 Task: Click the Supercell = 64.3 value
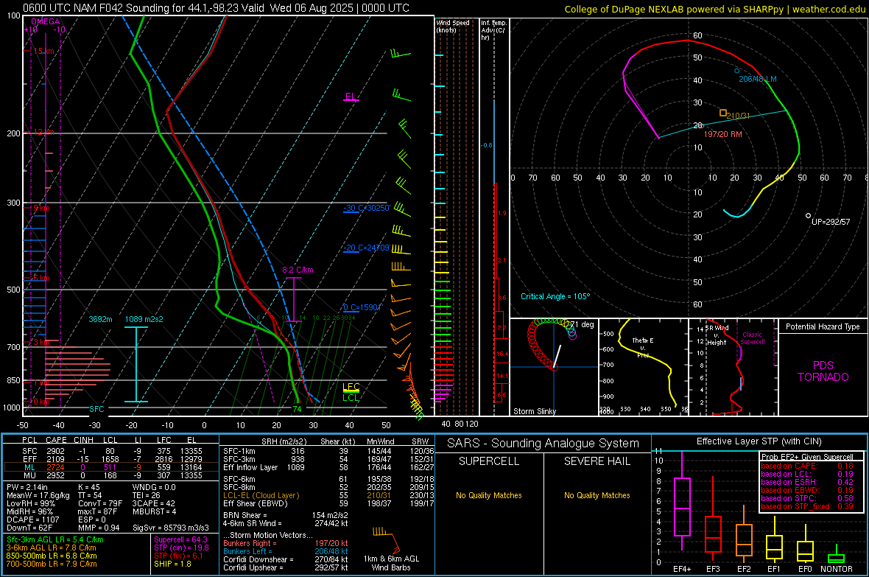180,539
